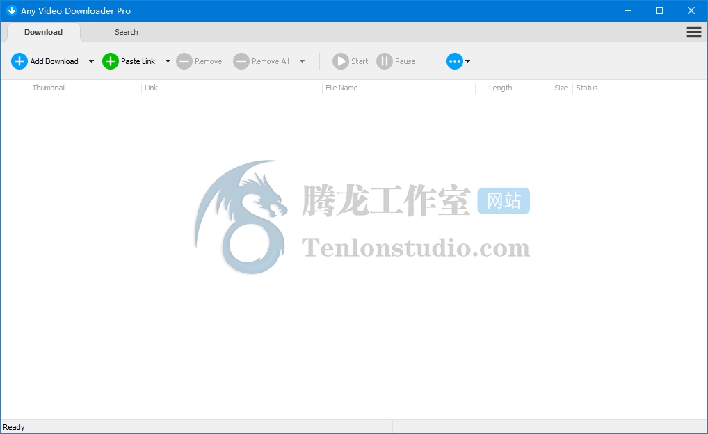The width and height of the screenshot is (708, 434).
Task: Click the green Paste Link plus icon
Action: tap(111, 61)
